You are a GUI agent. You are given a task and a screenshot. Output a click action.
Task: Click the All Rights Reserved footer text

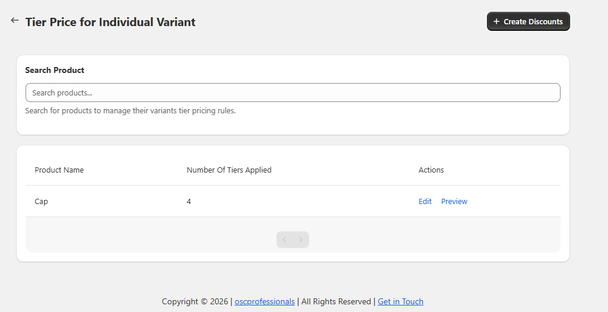[336, 301]
